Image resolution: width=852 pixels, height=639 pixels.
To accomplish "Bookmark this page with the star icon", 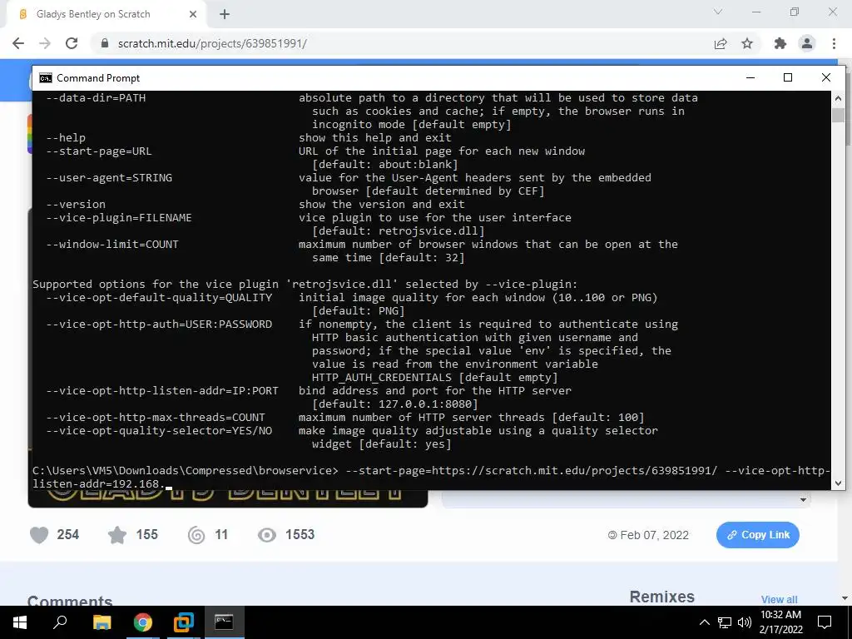I will point(747,43).
